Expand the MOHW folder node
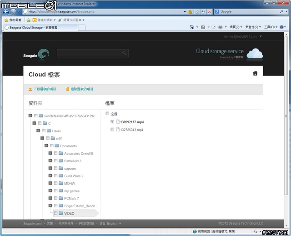 50,183
